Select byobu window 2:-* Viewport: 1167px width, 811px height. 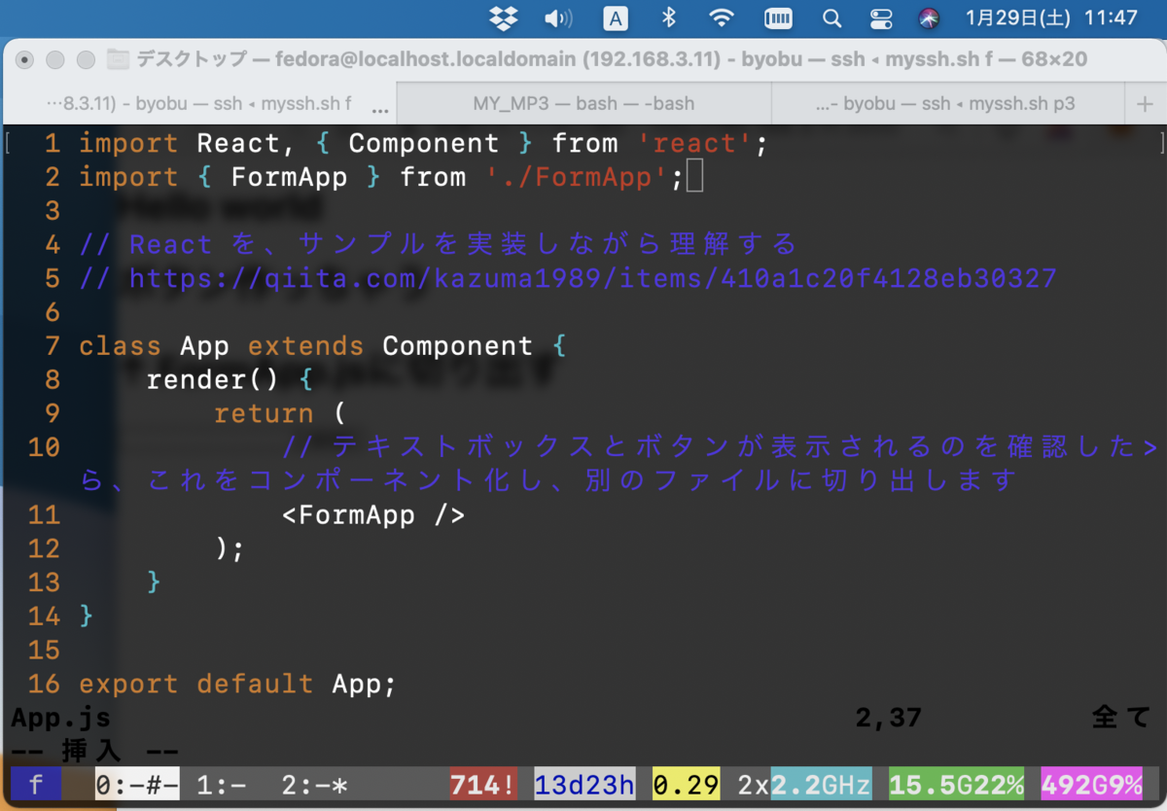tap(314, 784)
